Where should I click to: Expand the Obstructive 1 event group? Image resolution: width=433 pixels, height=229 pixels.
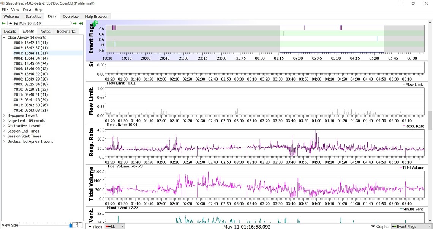tap(4, 126)
